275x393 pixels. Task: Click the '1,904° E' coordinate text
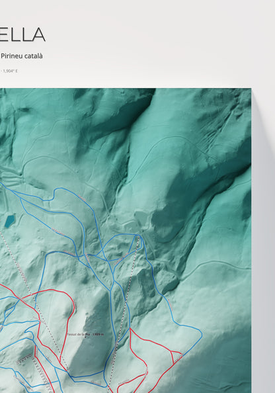11,71
